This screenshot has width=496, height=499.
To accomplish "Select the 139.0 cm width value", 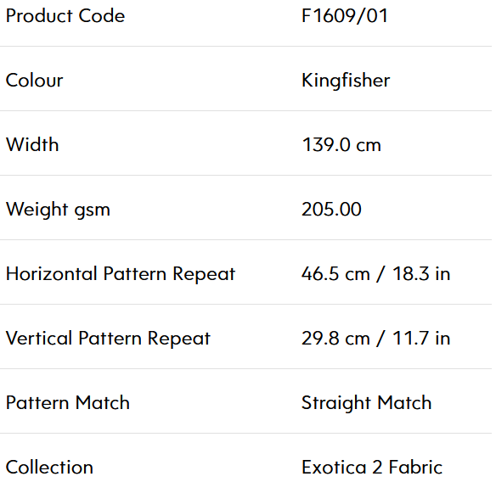I will click(x=341, y=145).
